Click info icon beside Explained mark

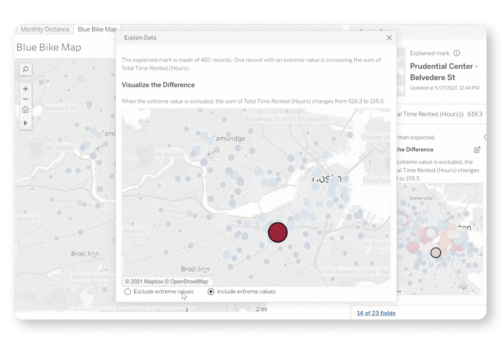[x=457, y=53]
